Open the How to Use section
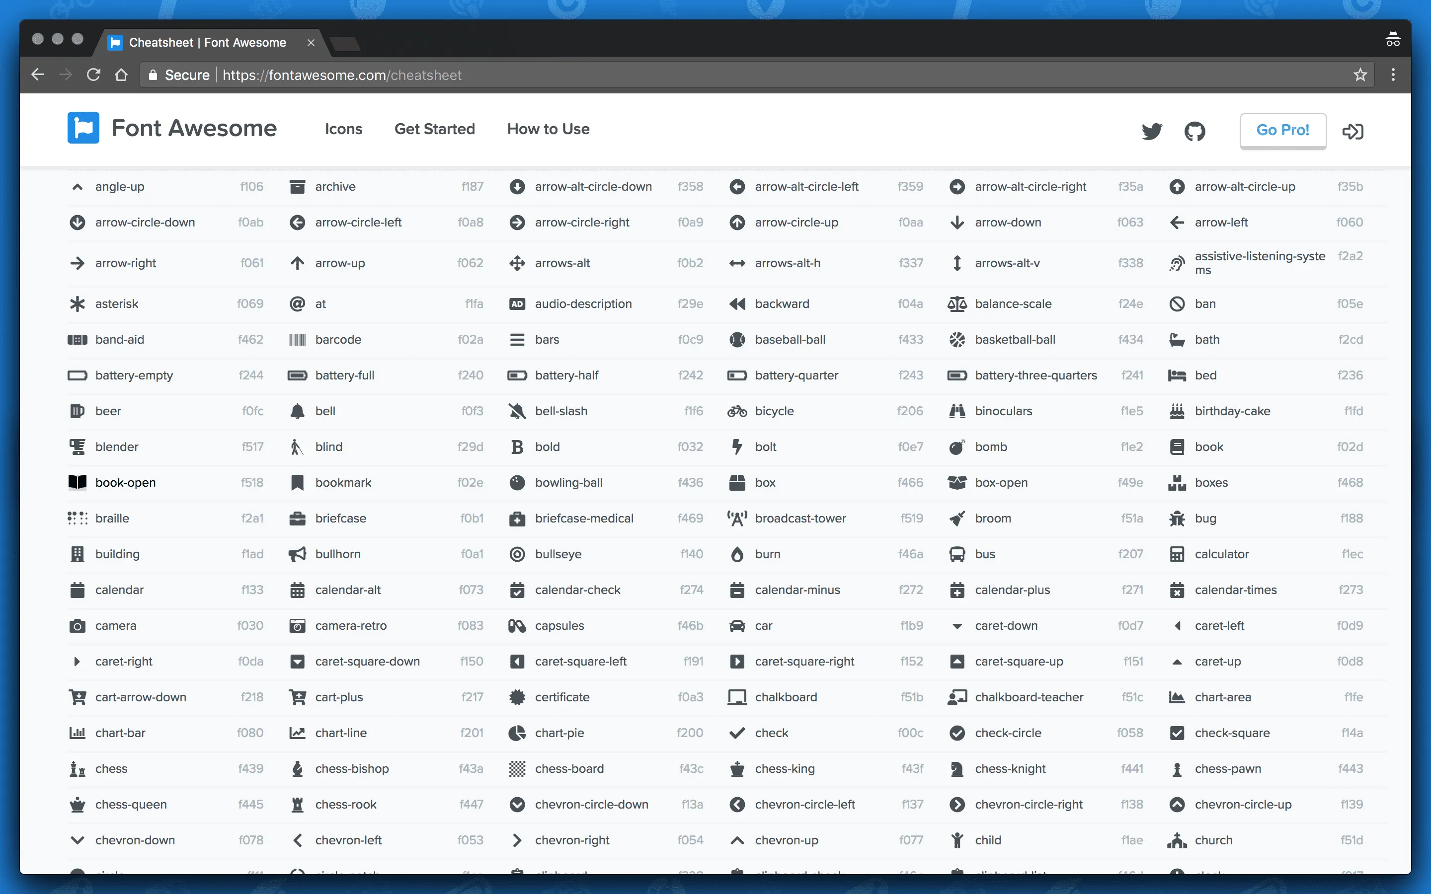Image resolution: width=1431 pixels, height=894 pixels. [x=548, y=129]
